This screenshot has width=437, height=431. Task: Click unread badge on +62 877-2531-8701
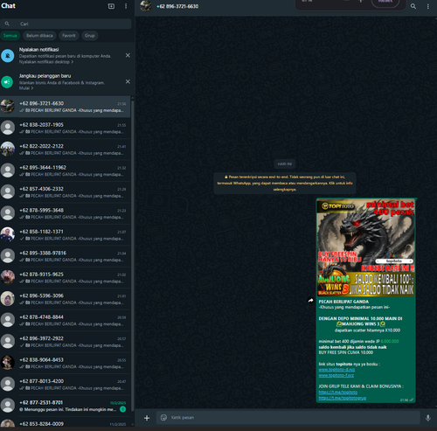[122, 409]
